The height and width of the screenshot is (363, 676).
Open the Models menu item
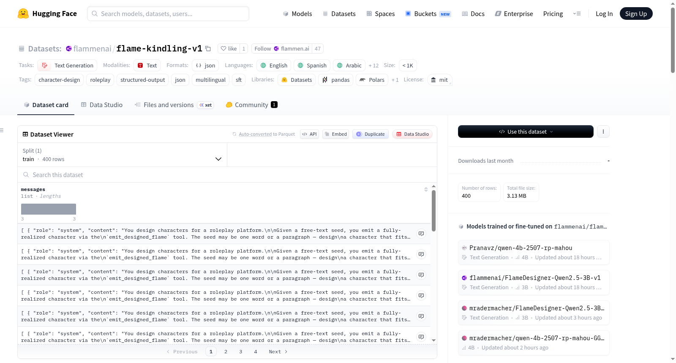297,13
